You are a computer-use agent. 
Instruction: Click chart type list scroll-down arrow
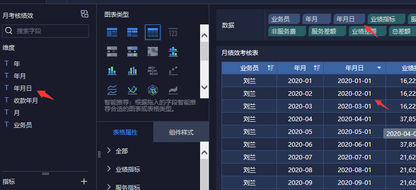click(x=204, y=87)
